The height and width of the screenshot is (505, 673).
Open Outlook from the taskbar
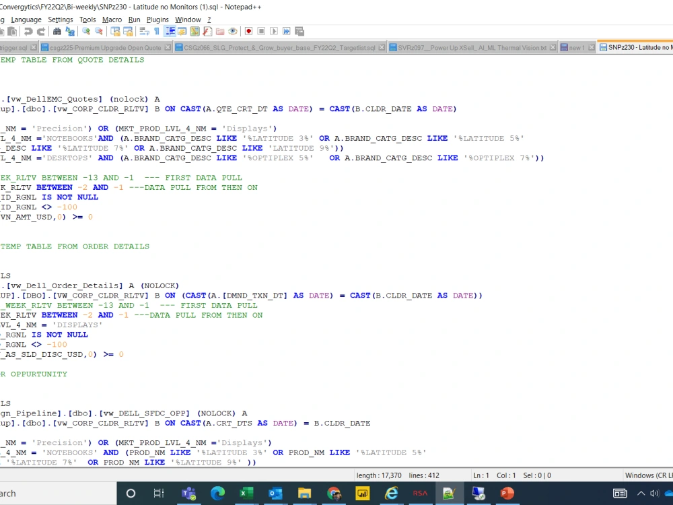click(275, 494)
